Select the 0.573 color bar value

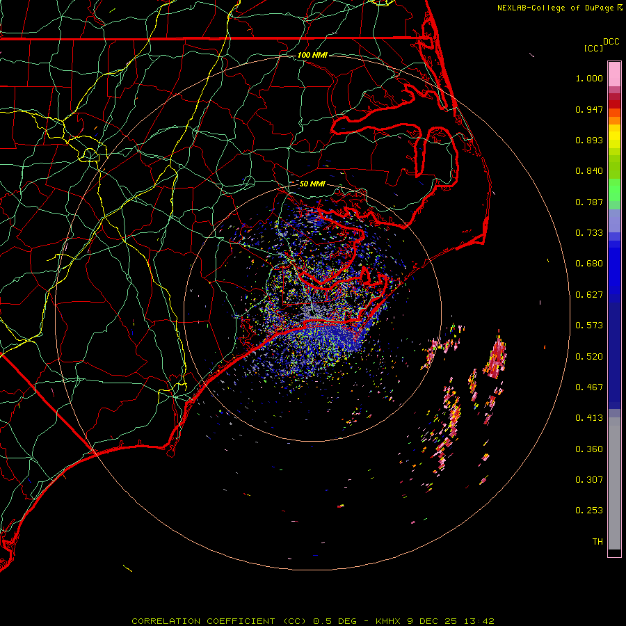(589, 326)
